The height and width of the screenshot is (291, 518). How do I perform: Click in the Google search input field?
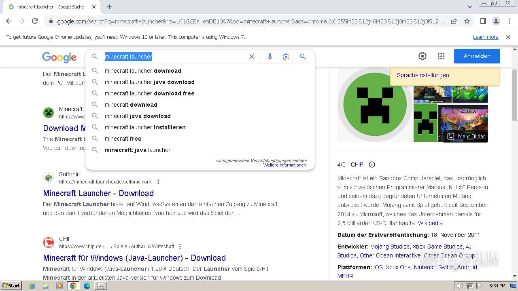click(x=174, y=57)
